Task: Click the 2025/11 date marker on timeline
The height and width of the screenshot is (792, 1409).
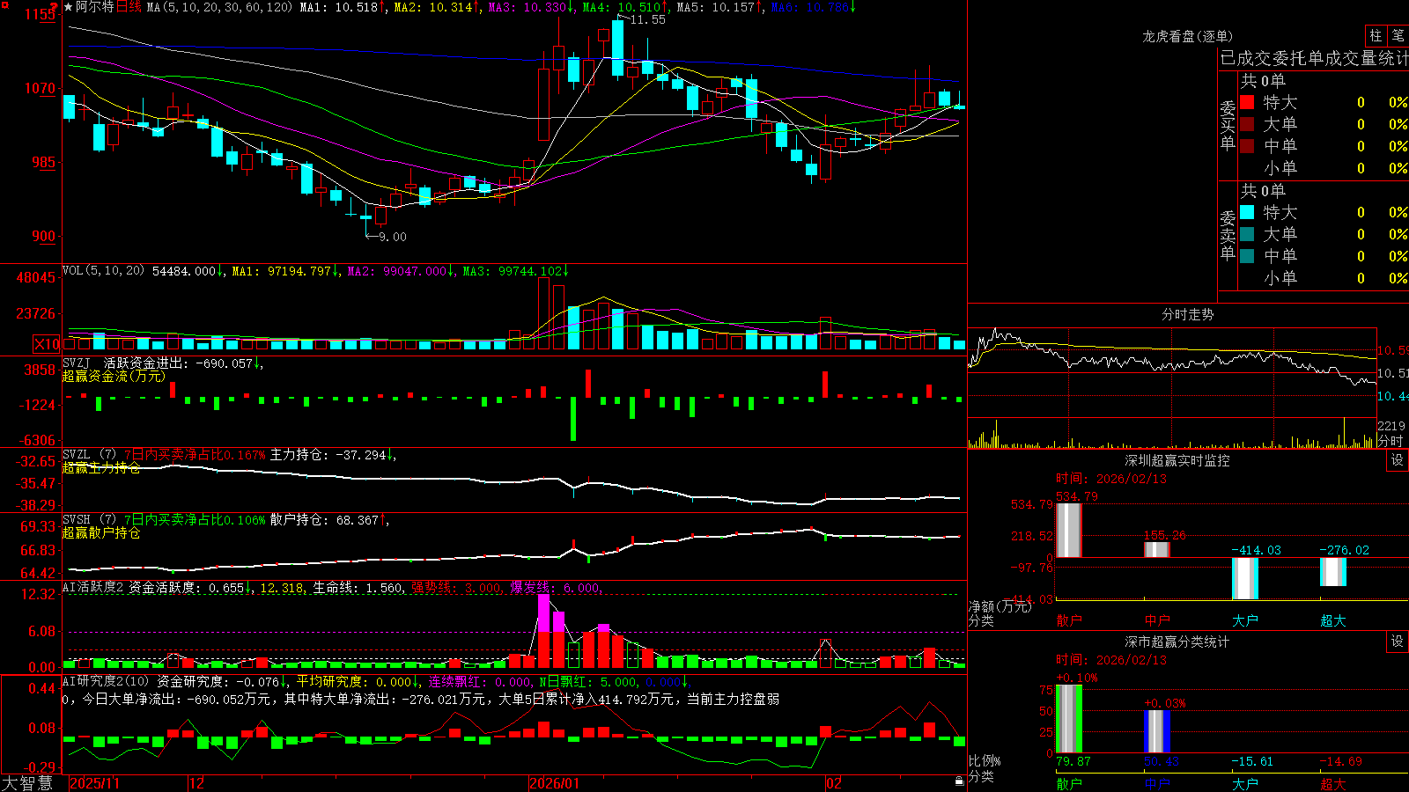Action: [94, 783]
